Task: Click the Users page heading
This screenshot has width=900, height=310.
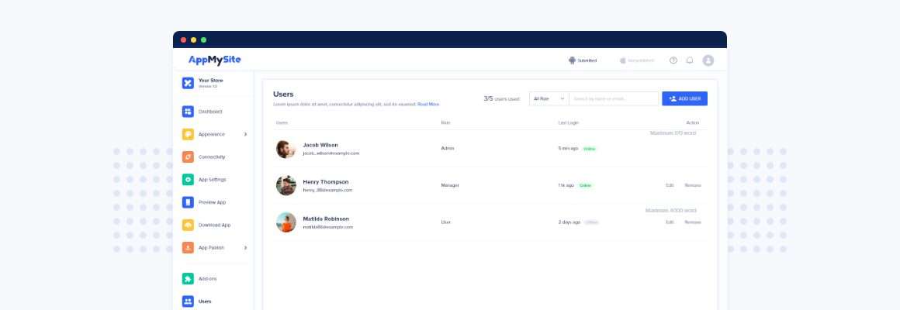Action: (x=283, y=94)
